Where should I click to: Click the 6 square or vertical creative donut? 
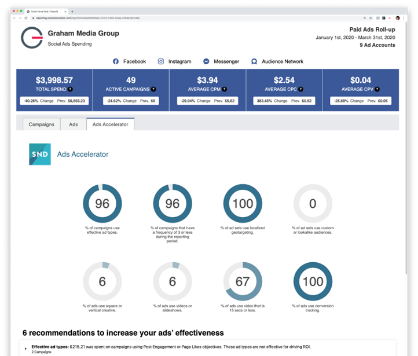[x=102, y=281]
